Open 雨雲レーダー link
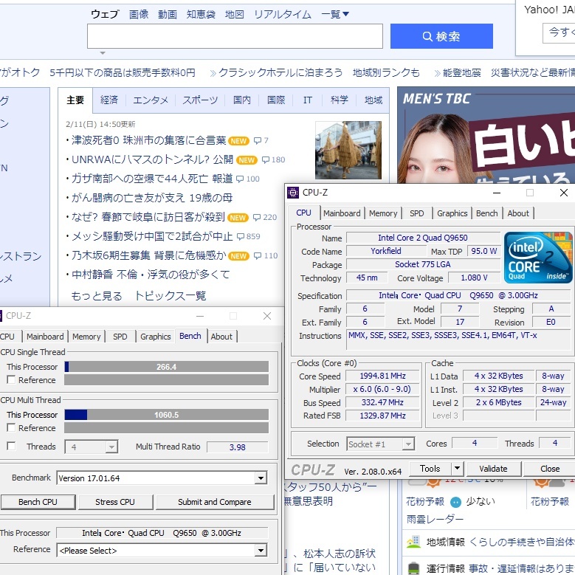Viewport: 575px width, 575px height. [x=435, y=519]
